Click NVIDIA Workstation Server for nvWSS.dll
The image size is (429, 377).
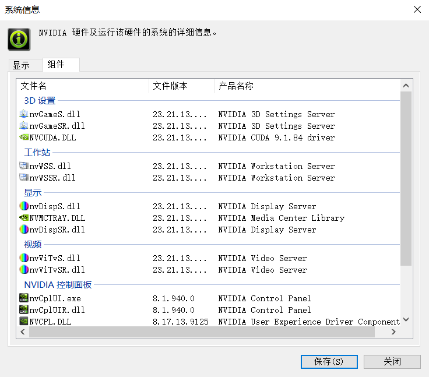point(276,166)
